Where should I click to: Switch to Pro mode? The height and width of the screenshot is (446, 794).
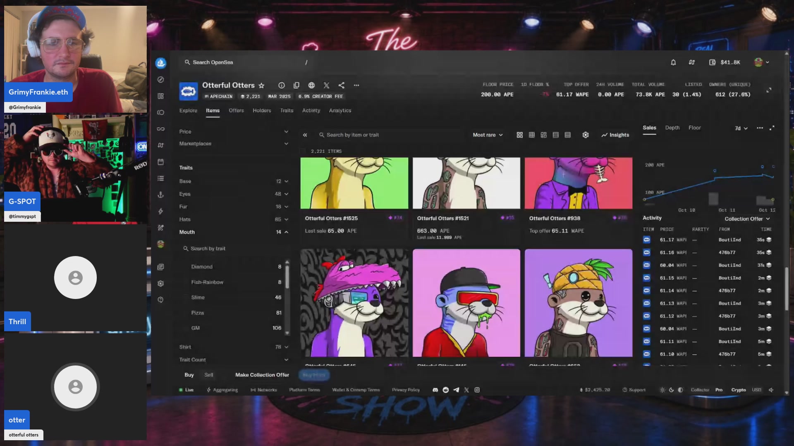click(x=719, y=390)
